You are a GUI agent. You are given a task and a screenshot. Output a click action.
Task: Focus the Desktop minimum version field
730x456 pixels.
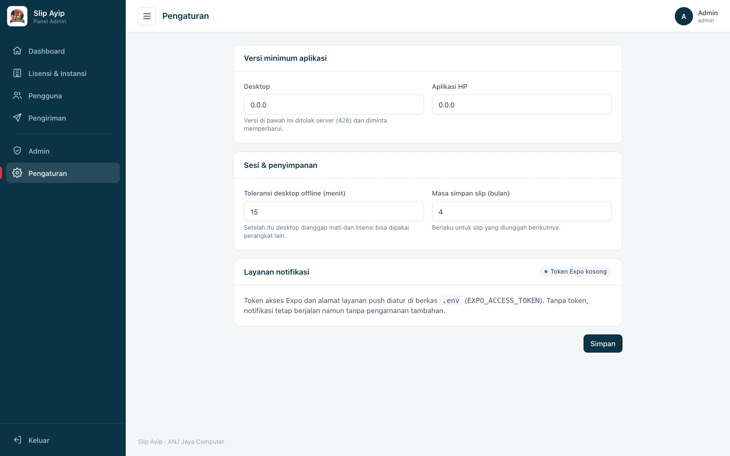pyautogui.click(x=334, y=104)
